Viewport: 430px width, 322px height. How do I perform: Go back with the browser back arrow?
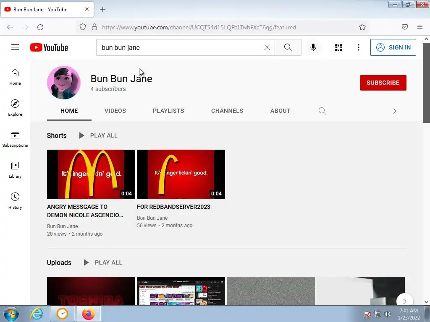click(x=10, y=27)
